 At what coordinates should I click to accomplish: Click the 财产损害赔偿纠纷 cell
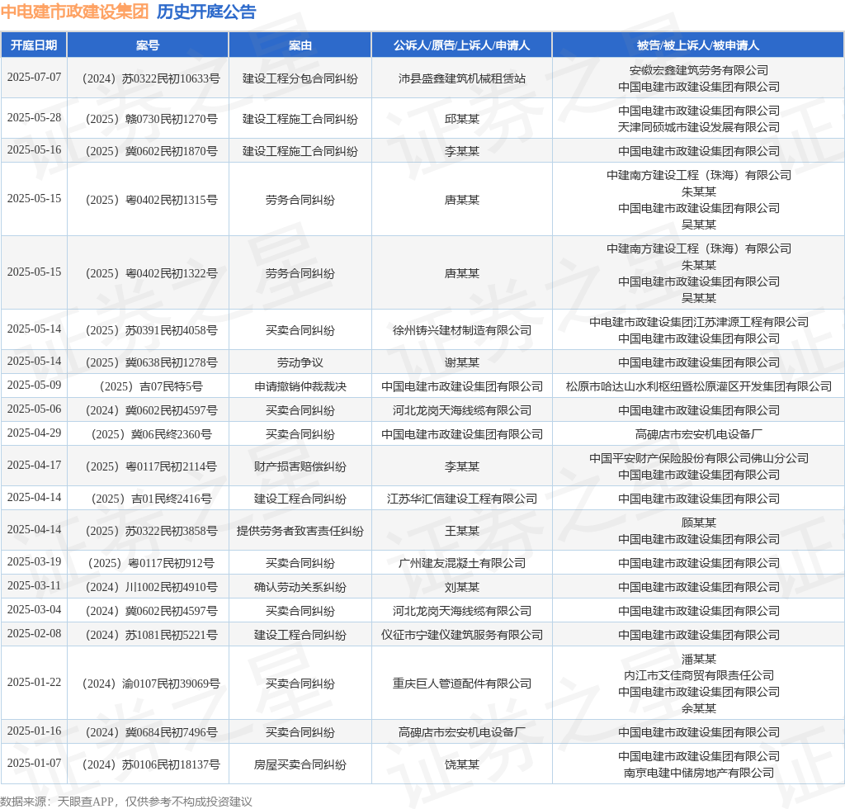tap(300, 466)
